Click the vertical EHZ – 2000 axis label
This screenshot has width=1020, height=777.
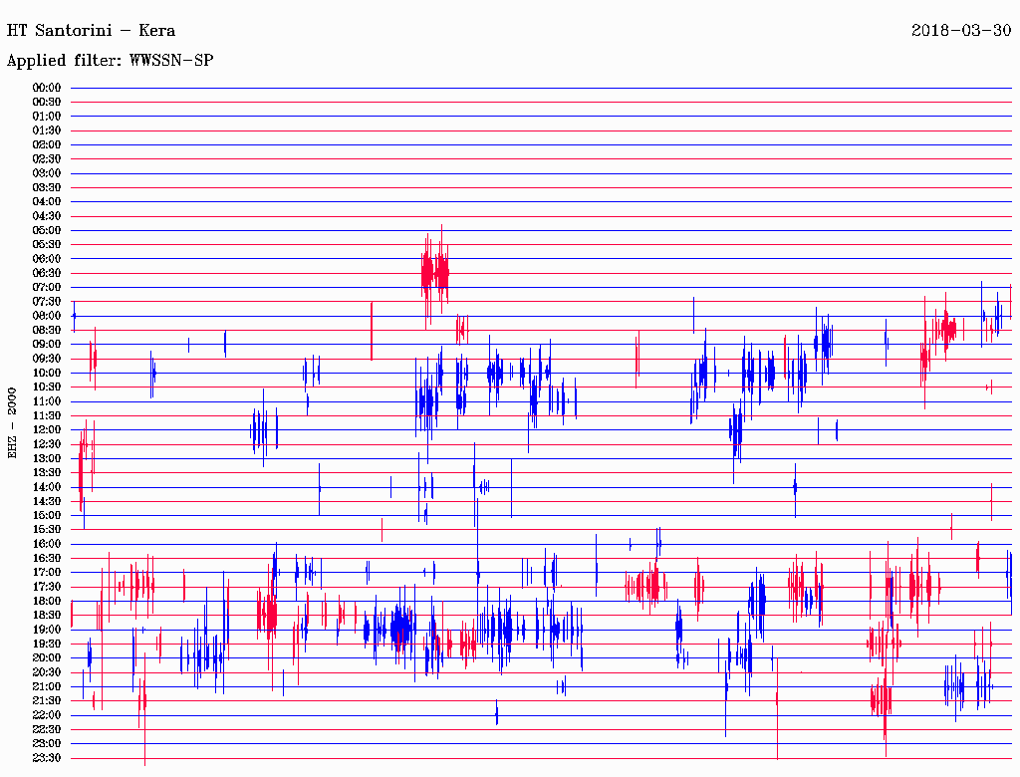click(x=13, y=422)
